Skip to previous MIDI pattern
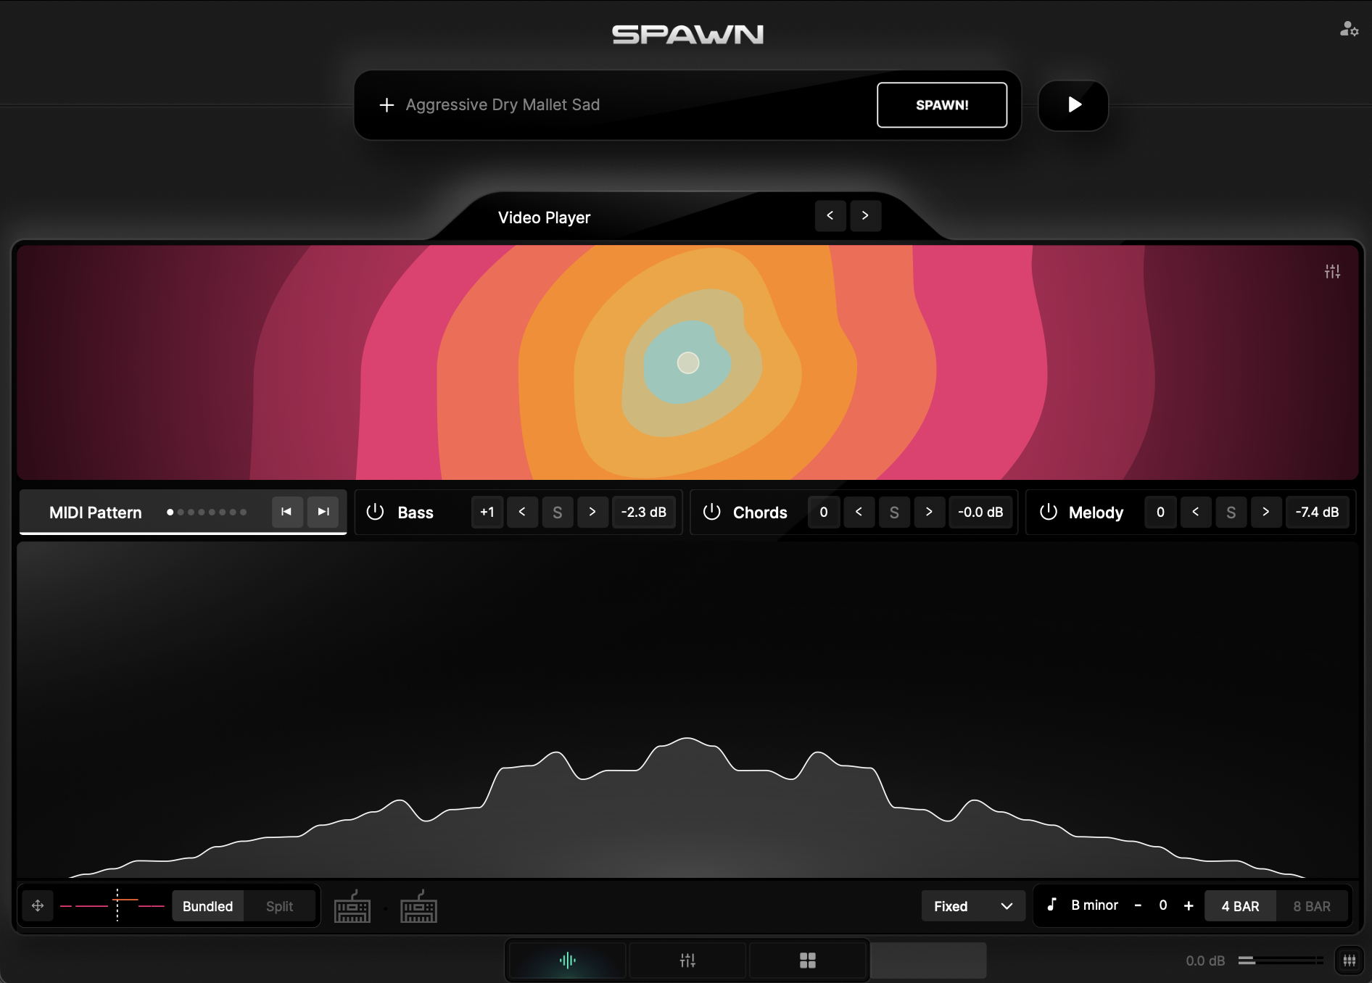 [286, 512]
